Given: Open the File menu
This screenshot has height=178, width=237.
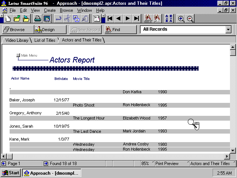Looking at the screenshot, I should [x=13, y=10].
